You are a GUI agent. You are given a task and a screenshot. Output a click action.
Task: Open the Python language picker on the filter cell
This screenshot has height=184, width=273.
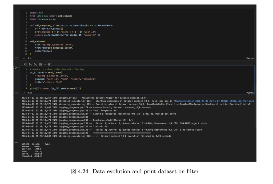(250, 93)
